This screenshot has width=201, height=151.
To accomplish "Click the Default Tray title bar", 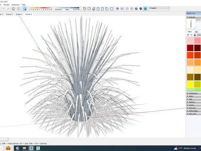I will tap(193, 13).
